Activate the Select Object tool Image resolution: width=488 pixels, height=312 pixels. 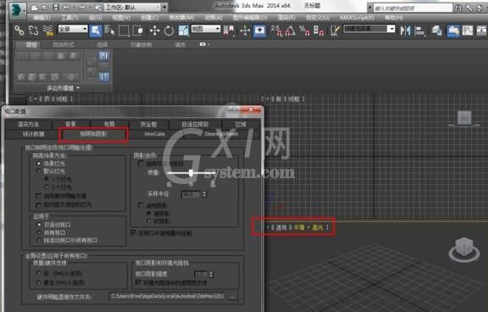click(x=96, y=31)
